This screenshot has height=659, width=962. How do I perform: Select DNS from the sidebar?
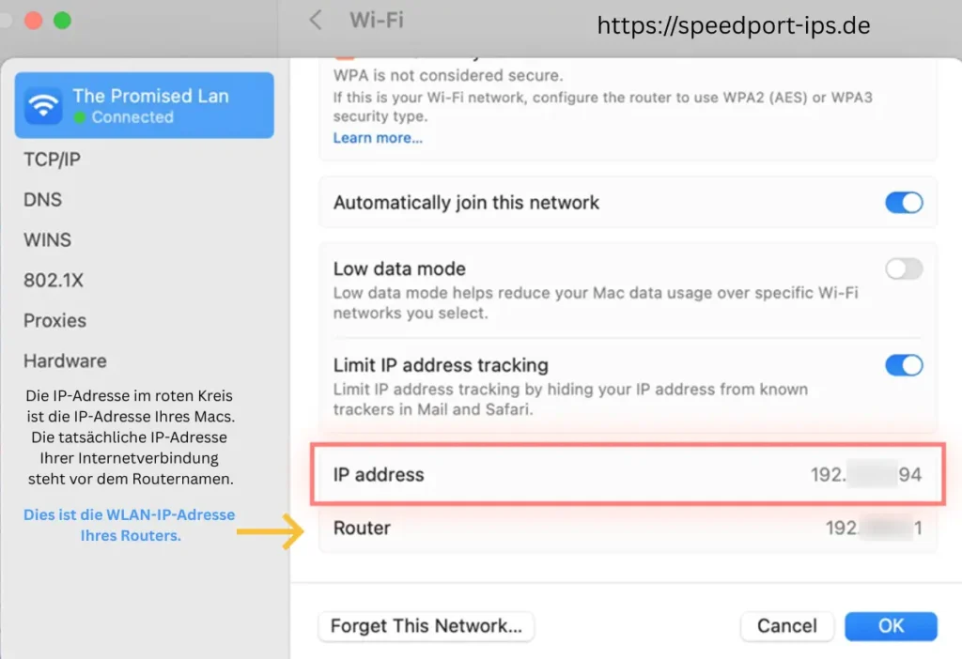[39, 199]
